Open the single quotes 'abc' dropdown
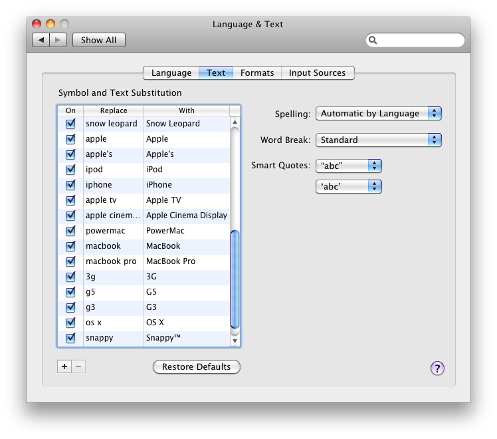 [349, 186]
